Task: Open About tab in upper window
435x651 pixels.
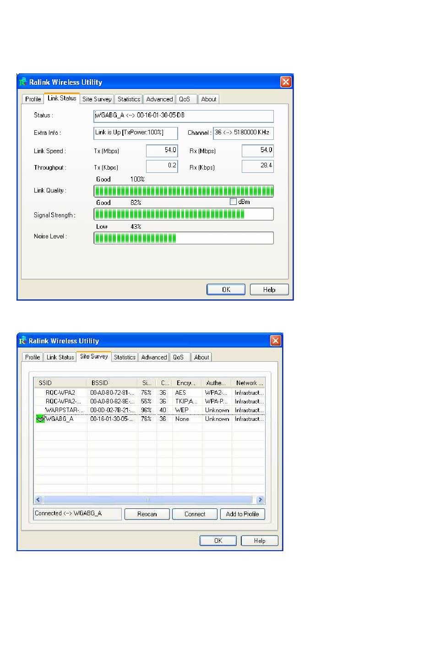Action: (x=209, y=99)
